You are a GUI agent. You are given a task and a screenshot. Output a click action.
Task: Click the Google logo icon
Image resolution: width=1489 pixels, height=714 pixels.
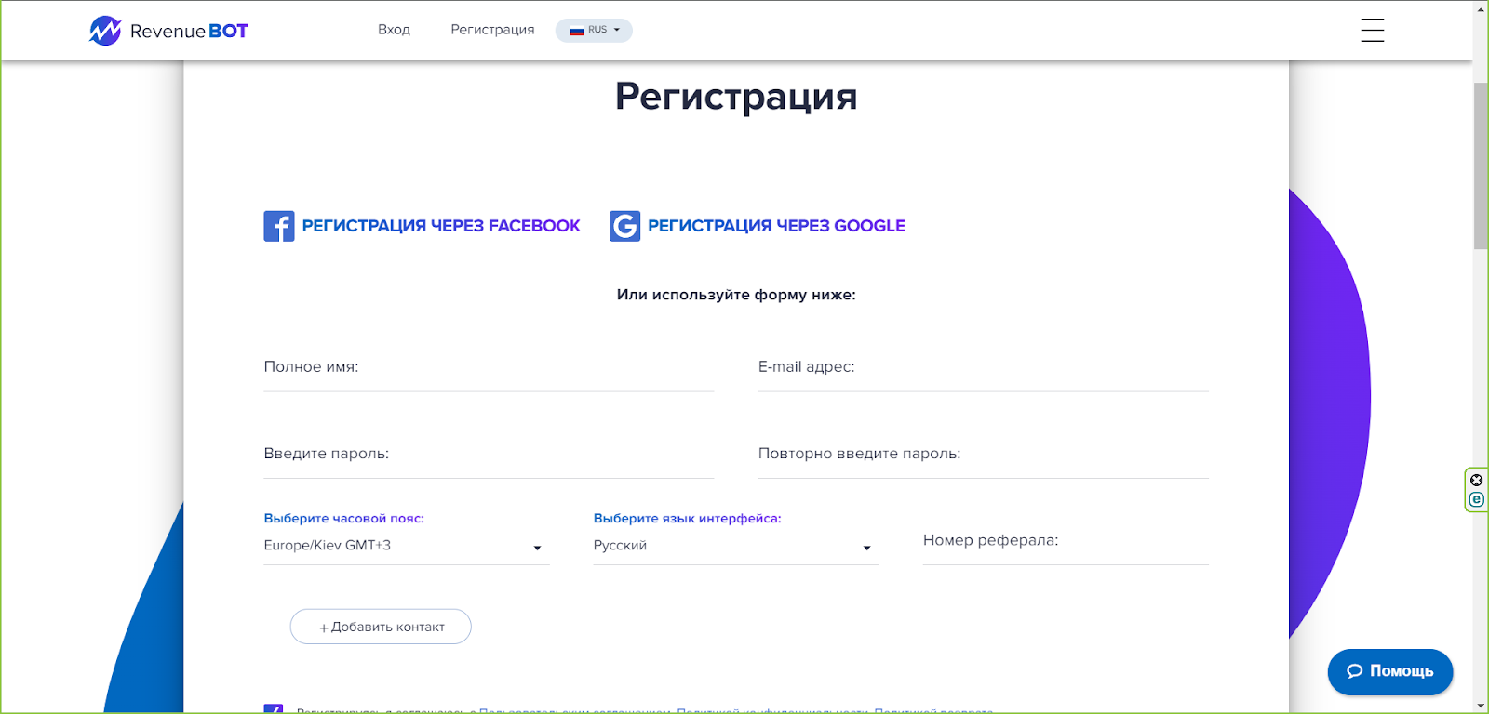(x=624, y=226)
